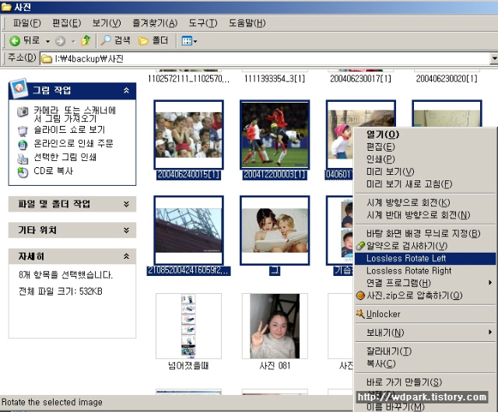Select the crowd photo thumbnail 200406240015[1]
This screenshot has height=412, width=498.
(x=188, y=135)
